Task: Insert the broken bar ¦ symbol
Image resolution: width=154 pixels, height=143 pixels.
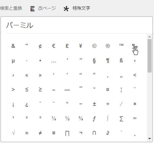Action: pos(121,90)
